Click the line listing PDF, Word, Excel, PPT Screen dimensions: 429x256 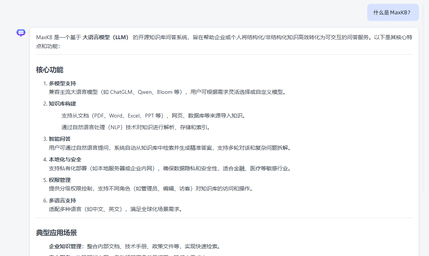point(153,116)
